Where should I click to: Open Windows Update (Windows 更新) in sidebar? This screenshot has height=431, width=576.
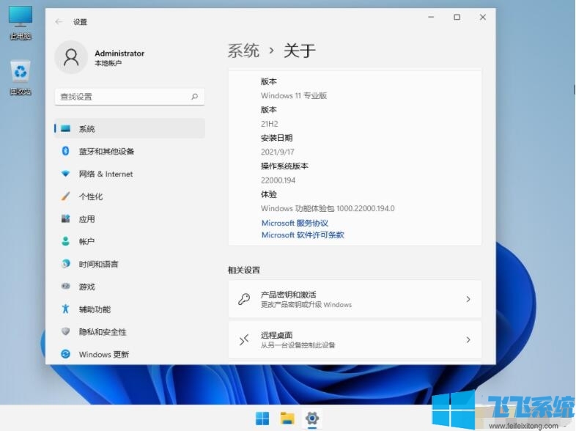pos(103,355)
